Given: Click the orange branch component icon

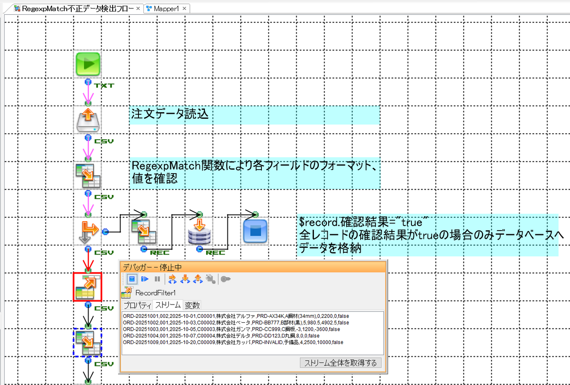Looking at the screenshot, I should (x=88, y=231).
